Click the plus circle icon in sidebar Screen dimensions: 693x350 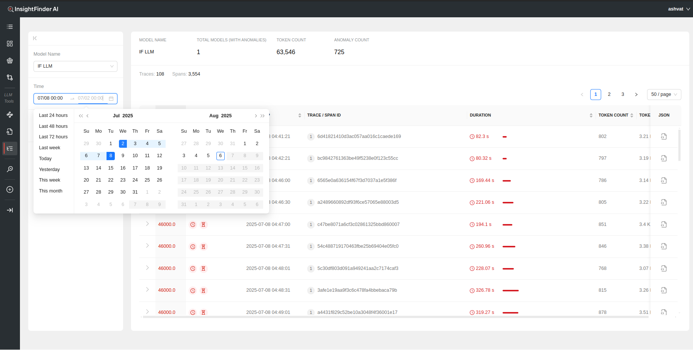pos(10,190)
